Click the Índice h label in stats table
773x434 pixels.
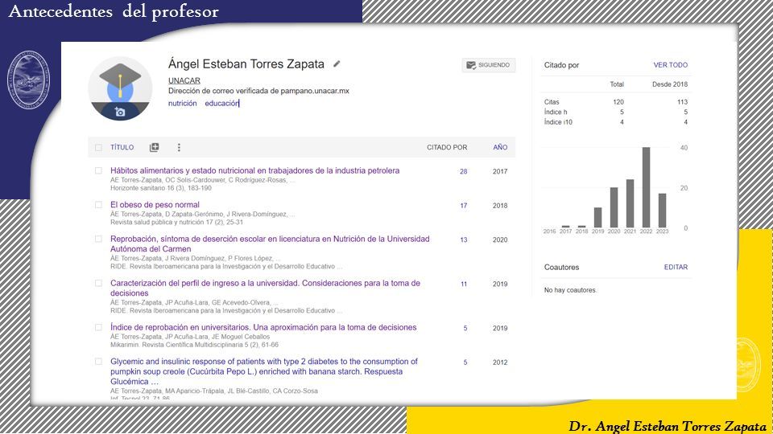click(556, 113)
